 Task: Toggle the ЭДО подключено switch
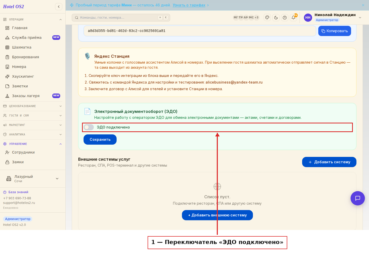89,127
